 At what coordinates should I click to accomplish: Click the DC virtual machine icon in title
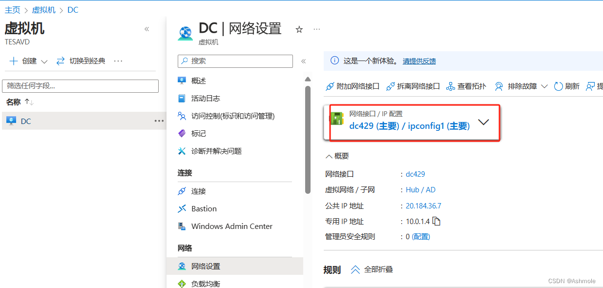click(186, 33)
